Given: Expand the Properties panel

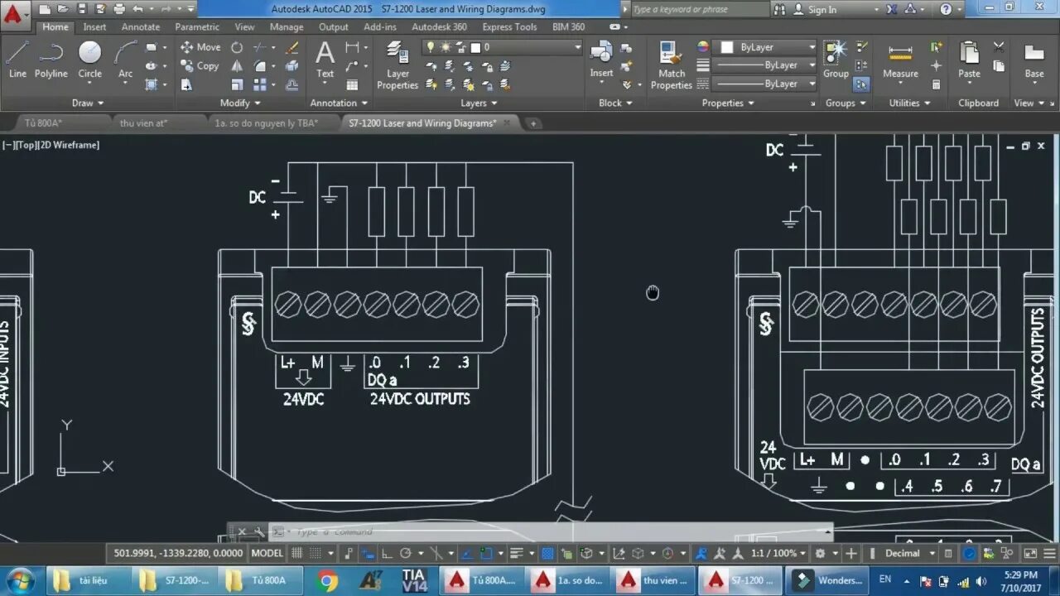Looking at the screenshot, I should 728,103.
